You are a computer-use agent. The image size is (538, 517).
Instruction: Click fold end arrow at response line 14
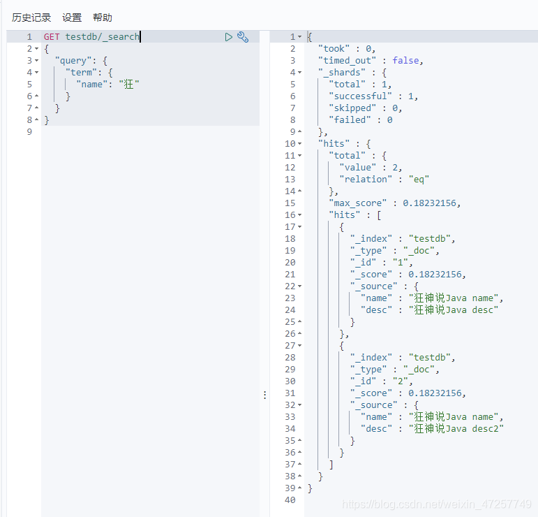tap(300, 191)
